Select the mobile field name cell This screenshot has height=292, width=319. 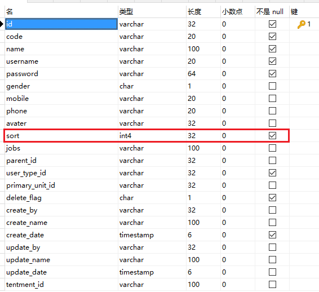[61, 99]
